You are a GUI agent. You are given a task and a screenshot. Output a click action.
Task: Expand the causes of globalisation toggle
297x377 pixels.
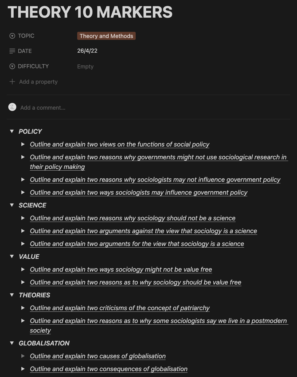point(23,356)
